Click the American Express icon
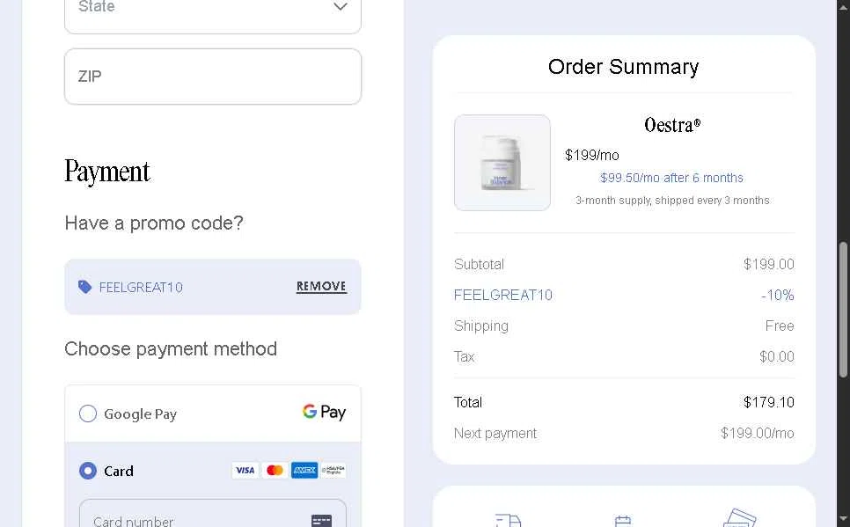850x527 pixels. tap(304, 470)
